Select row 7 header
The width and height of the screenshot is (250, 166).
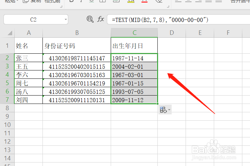click(7, 100)
